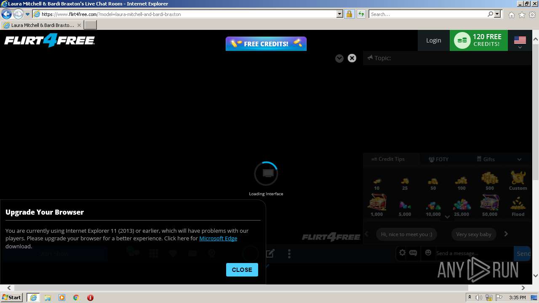Click the volume speaker tray icon
Screen dimensions: 539x303
pos(479,298)
